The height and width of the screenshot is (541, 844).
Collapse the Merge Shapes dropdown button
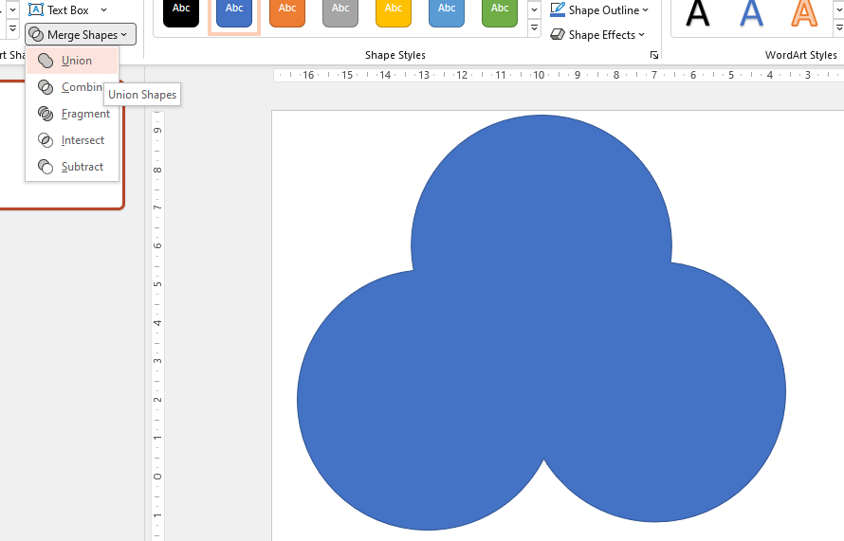tap(81, 35)
